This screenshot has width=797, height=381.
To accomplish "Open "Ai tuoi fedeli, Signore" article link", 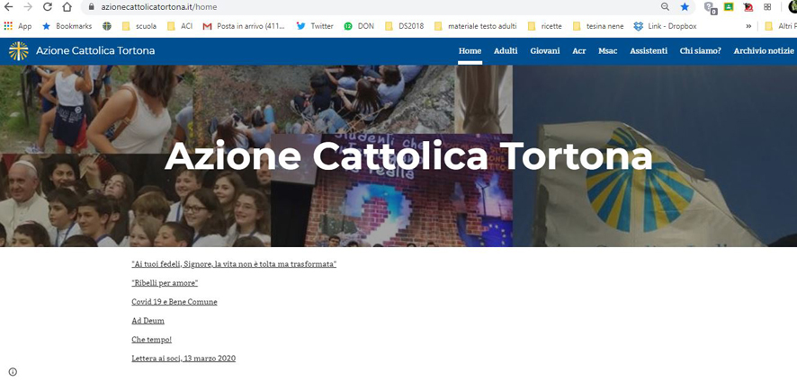I will 234,264.
